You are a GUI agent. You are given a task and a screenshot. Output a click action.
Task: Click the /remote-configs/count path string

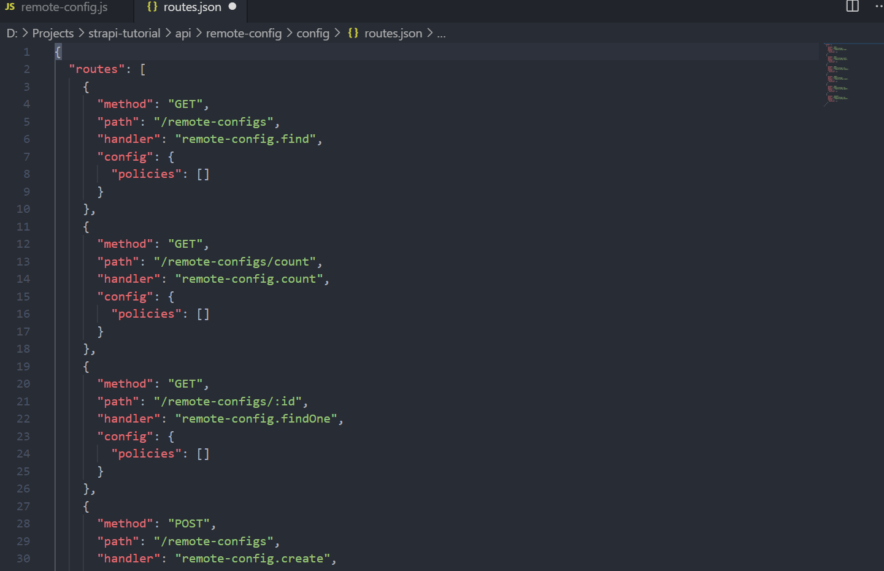click(x=237, y=261)
